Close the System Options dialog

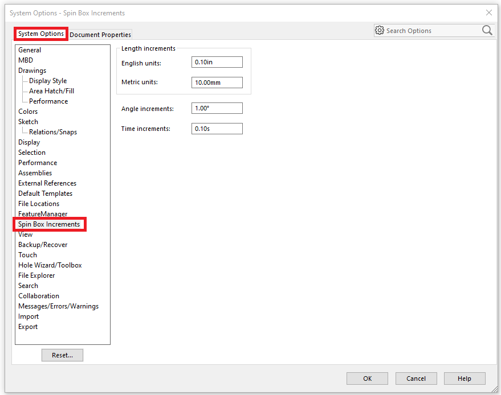coord(489,13)
